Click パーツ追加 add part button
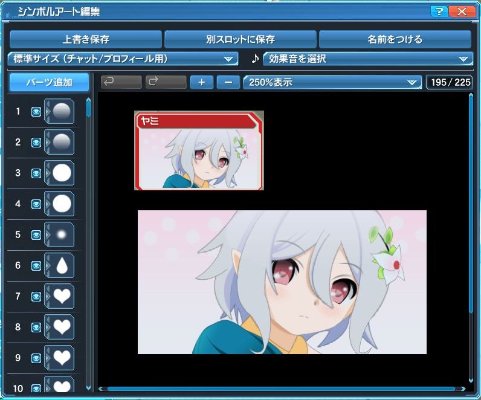The height and width of the screenshot is (400, 481). point(49,82)
